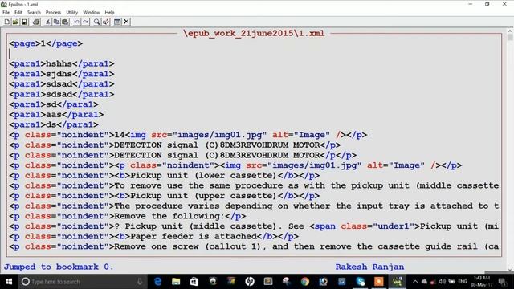Image resolution: width=514 pixels, height=289 pixels.
Task: Redo edit with toolbar arrow
Action: pos(85,22)
